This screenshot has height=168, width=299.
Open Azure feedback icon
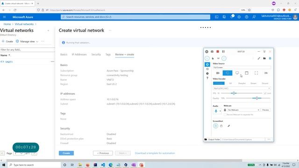click(x=254, y=17)
